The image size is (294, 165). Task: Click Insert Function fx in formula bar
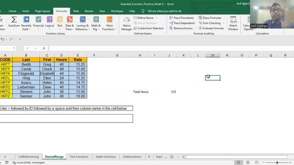click(x=44, y=48)
